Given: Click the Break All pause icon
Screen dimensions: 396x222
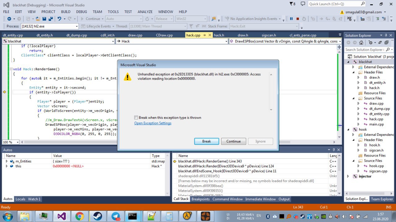Looking at the screenshot, I should click(x=291, y=19).
